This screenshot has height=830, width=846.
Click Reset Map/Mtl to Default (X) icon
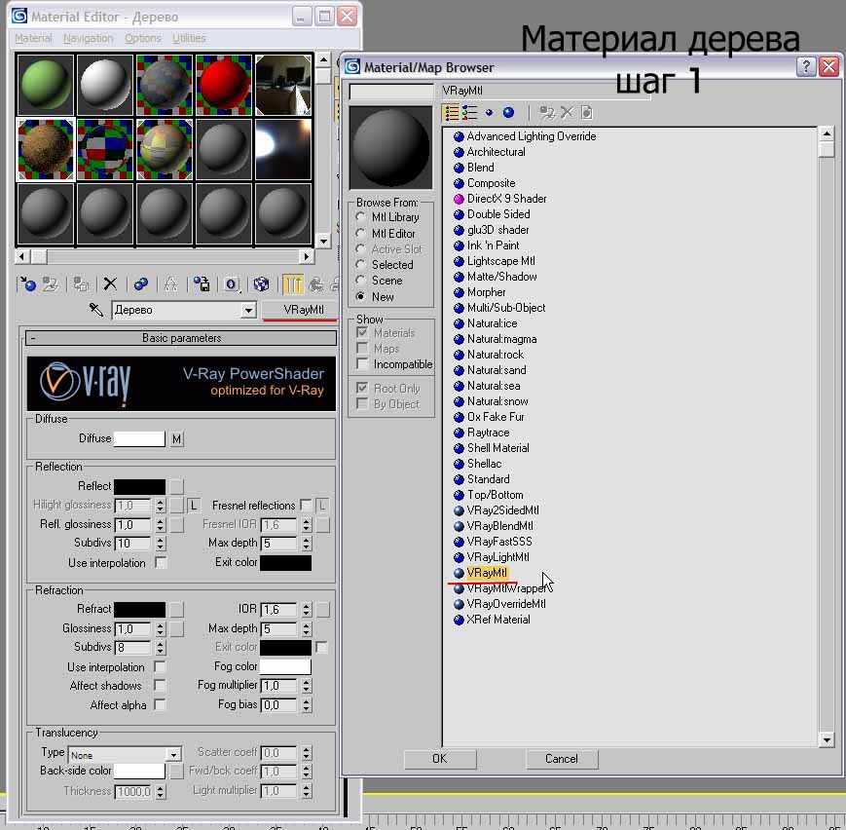110,284
